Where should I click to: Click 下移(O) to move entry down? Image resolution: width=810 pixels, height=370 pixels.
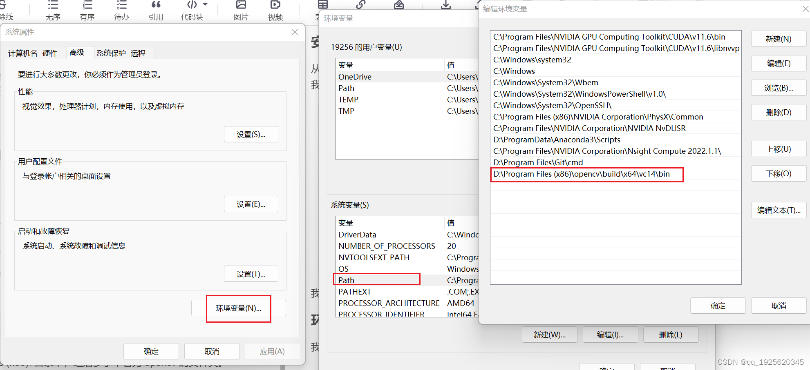pos(779,173)
